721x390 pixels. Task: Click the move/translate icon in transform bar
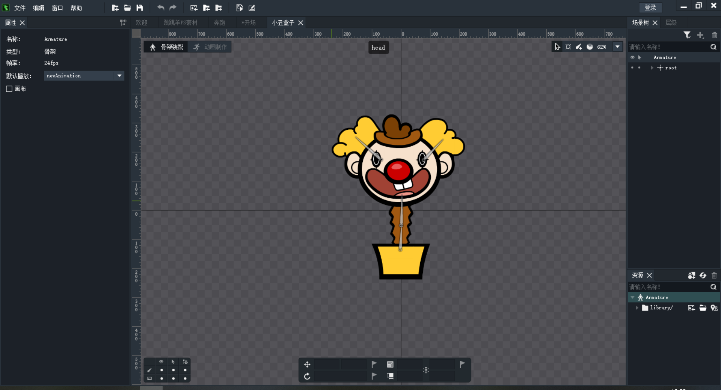pos(307,364)
